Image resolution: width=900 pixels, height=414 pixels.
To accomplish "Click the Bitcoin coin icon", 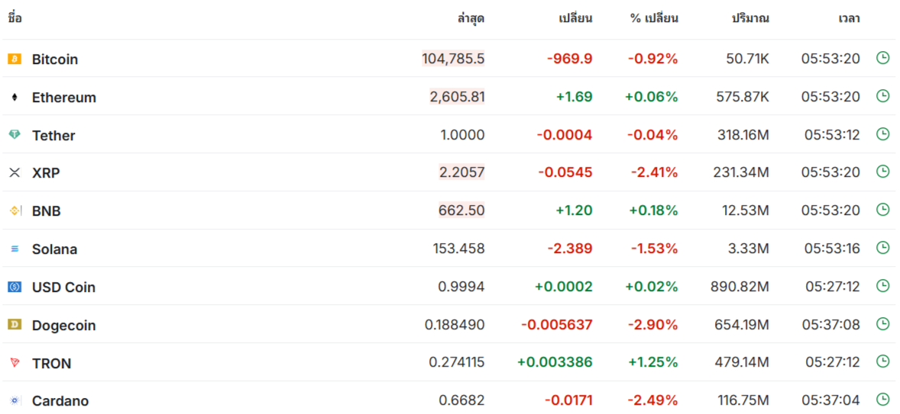I will click(x=15, y=59).
